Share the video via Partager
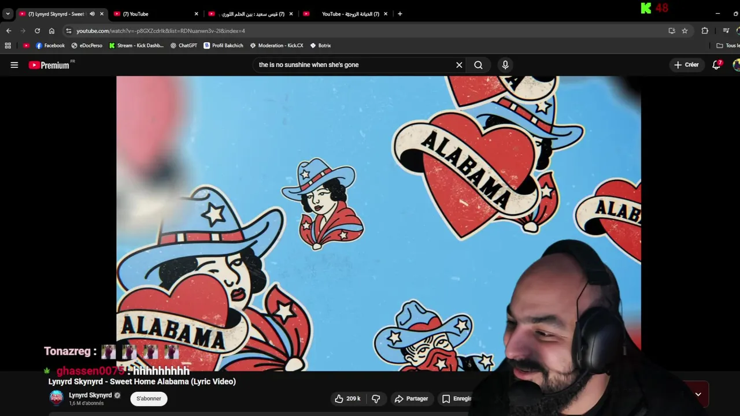 pyautogui.click(x=411, y=399)
